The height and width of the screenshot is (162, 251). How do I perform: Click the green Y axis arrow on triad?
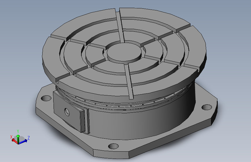18,139
